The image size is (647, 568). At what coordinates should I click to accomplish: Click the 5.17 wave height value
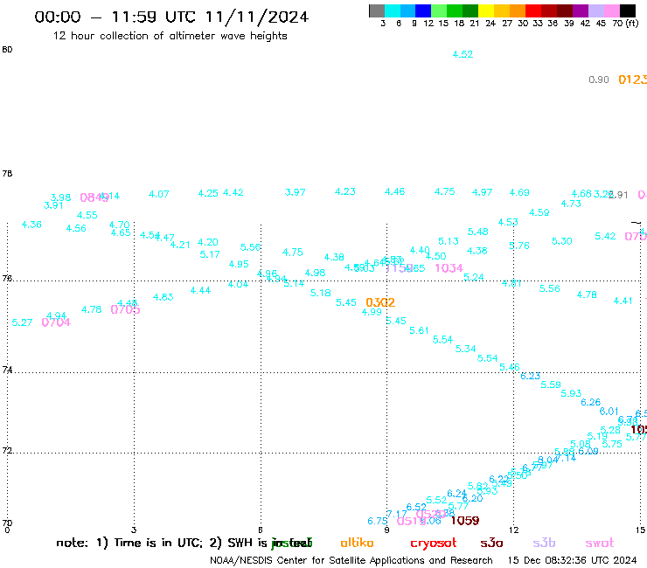(210, 254)
